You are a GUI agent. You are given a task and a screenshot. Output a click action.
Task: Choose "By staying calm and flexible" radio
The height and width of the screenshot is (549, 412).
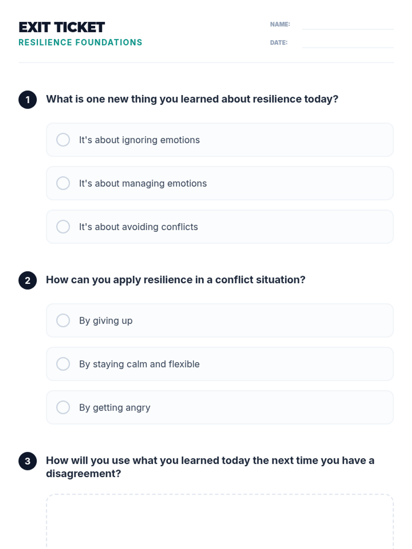(x=63, y=364)
